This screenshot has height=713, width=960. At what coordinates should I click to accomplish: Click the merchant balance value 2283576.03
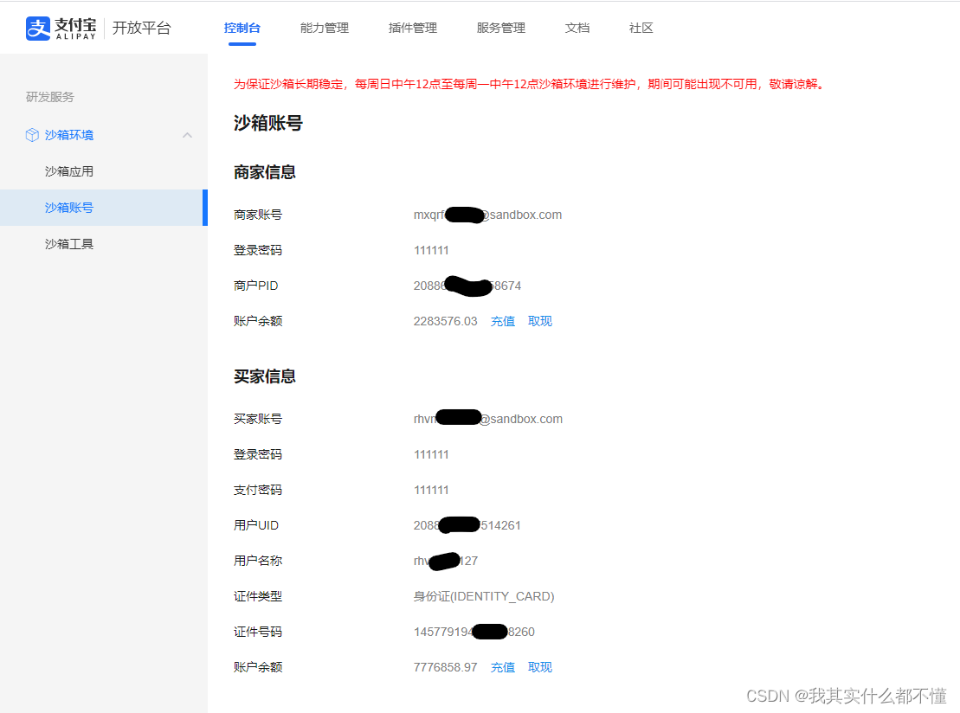445,321
